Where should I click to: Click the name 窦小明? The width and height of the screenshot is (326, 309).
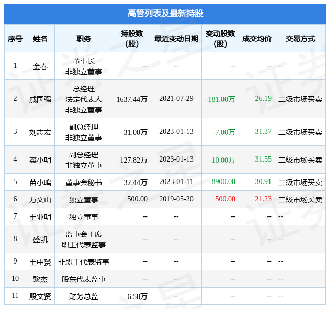pos(40,160)
